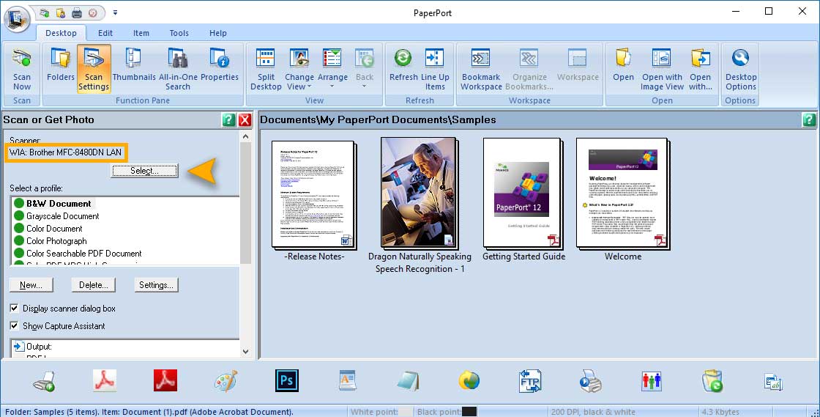Switch to the Desktop ribbon tab
Screen dimensions: 820x417
61,33
